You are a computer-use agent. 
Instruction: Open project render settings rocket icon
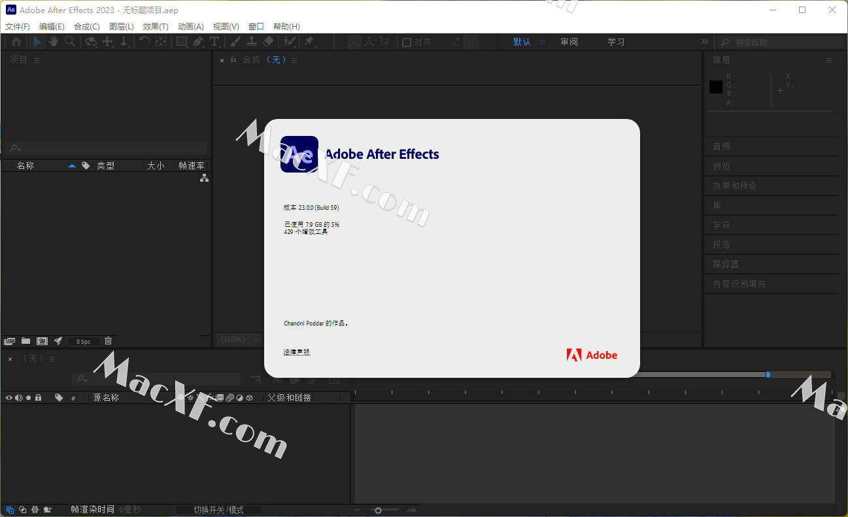(58, 341)
